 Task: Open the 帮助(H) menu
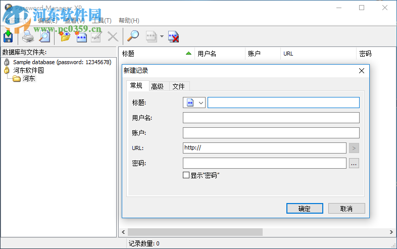coord(129,21)
